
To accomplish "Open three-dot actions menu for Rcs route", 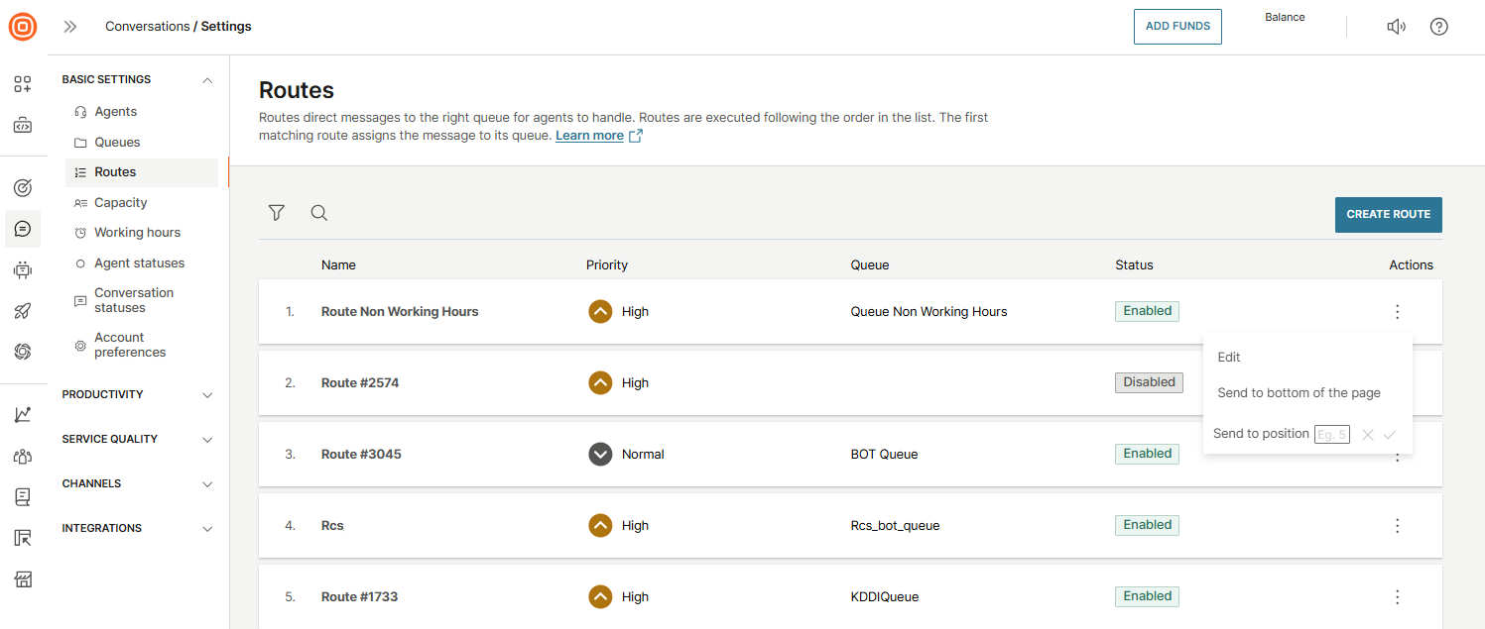I will (x=1397, y=526).
